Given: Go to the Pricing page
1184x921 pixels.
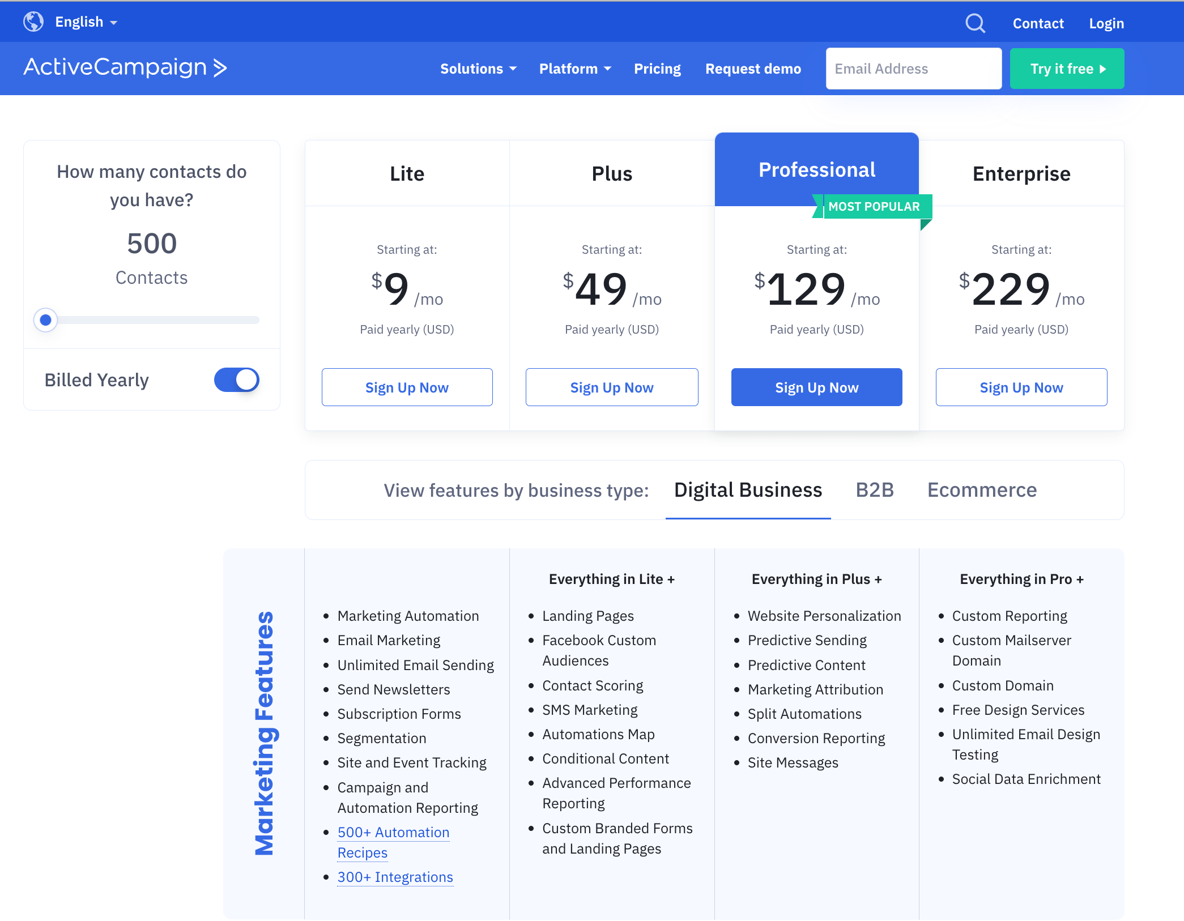Looking at the screenshot, I should tap(657, 69).
